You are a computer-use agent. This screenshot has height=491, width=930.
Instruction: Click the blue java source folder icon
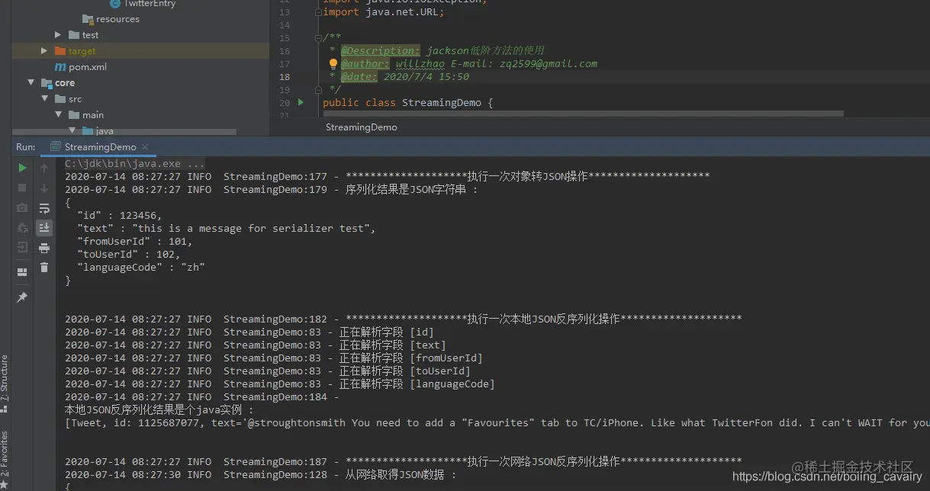click(x=88, y=131)
